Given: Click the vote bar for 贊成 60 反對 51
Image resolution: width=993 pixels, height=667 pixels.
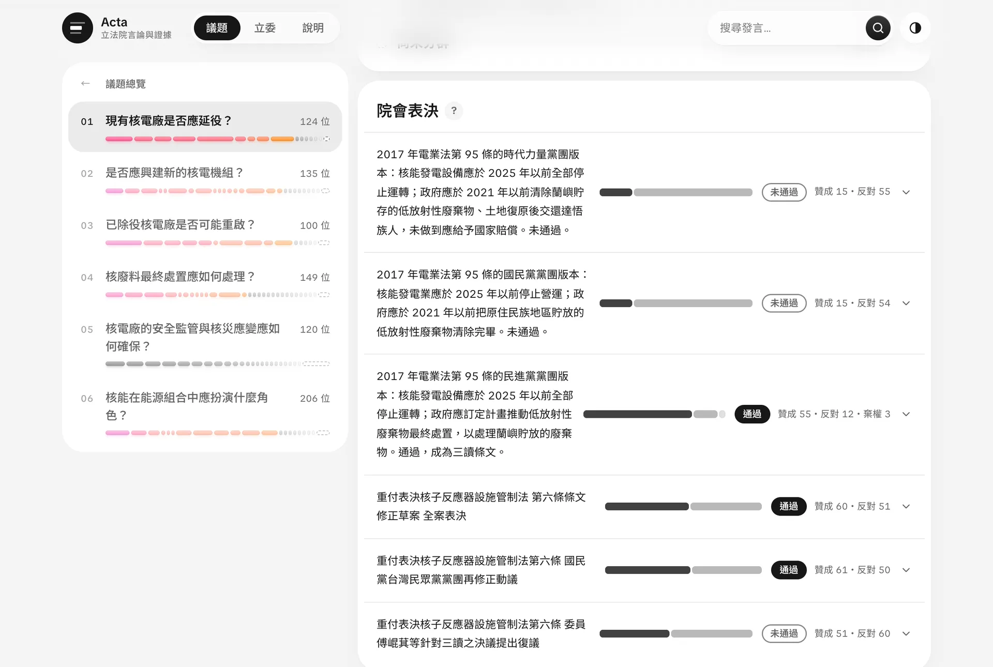Looking at the screenshot, I should pyautogui.click(x=683, y=507).
